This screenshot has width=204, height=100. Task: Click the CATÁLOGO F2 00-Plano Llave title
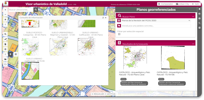[x=135, y=73]
